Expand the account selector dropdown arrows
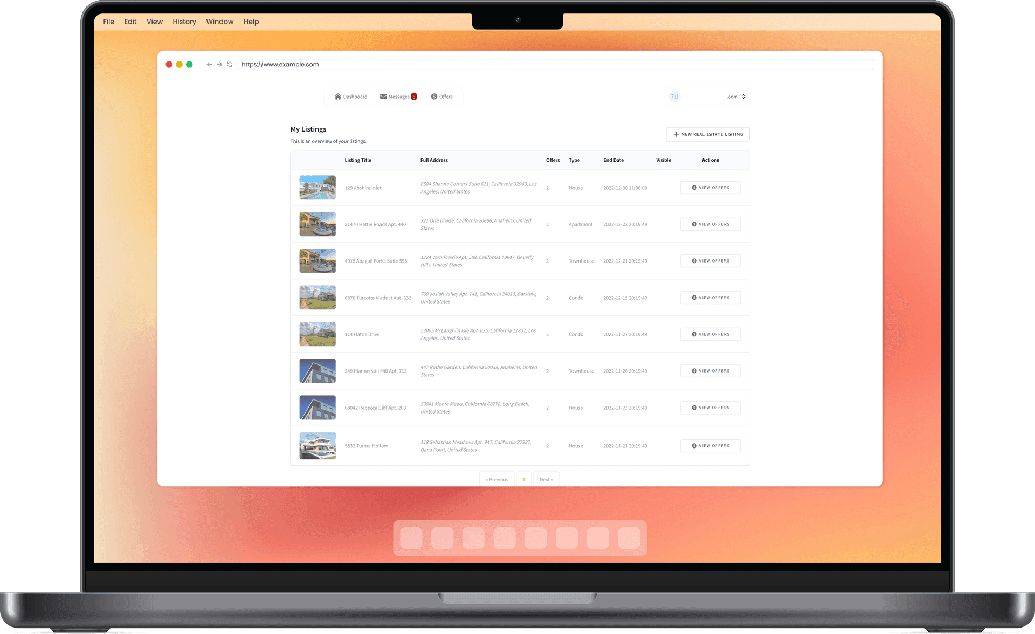 [743, 97]
